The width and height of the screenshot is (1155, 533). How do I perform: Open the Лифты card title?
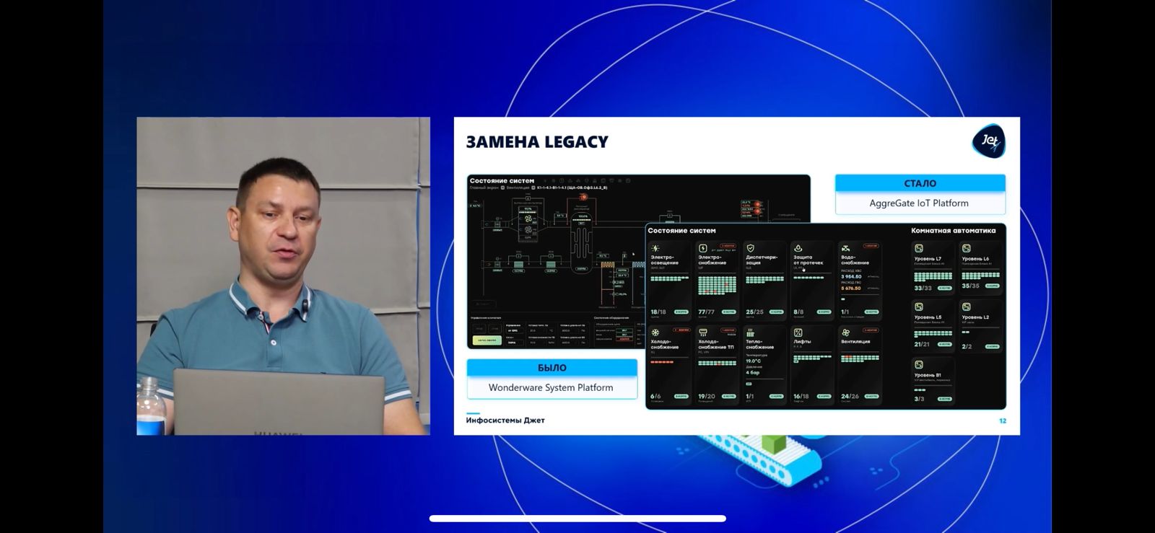click(x=802, y=342)
